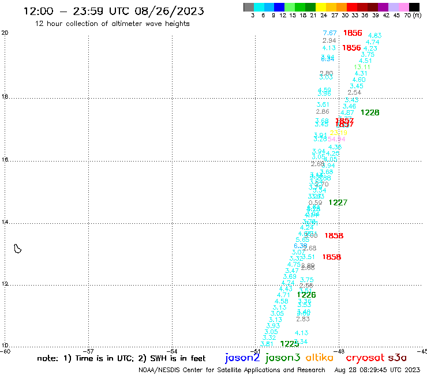
Task: Click the pink 54.94 wave height
Action: pyautogui.click(x=336, y=139)
